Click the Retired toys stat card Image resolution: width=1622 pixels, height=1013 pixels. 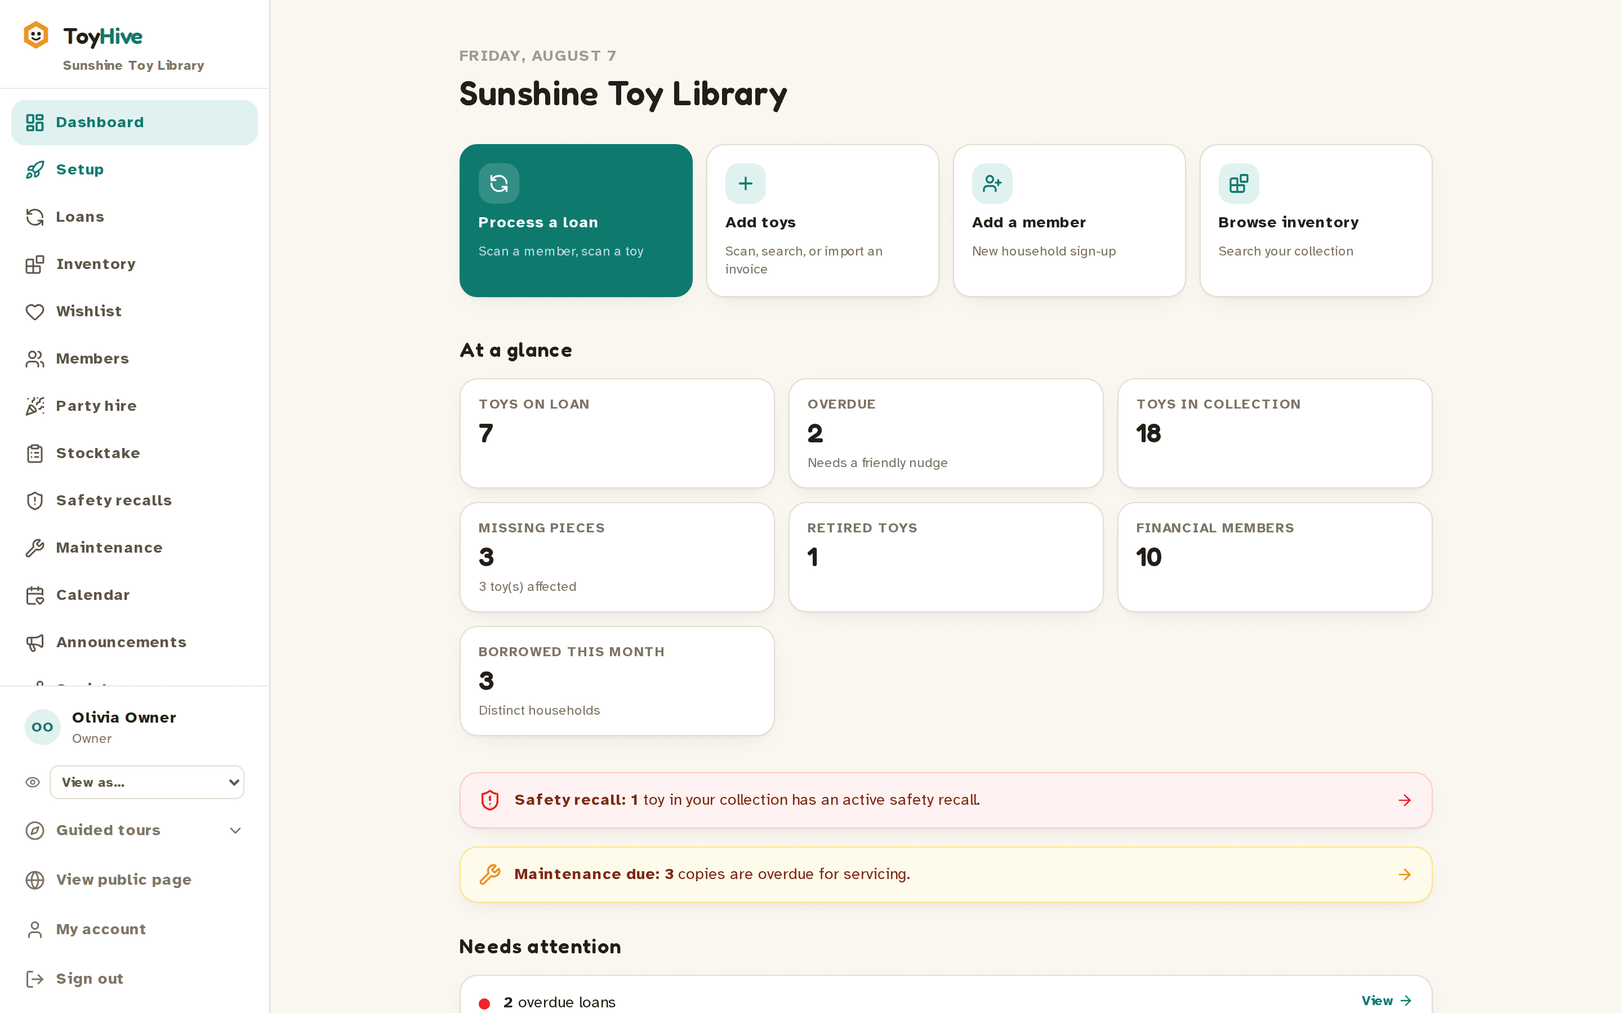[946, 557]
